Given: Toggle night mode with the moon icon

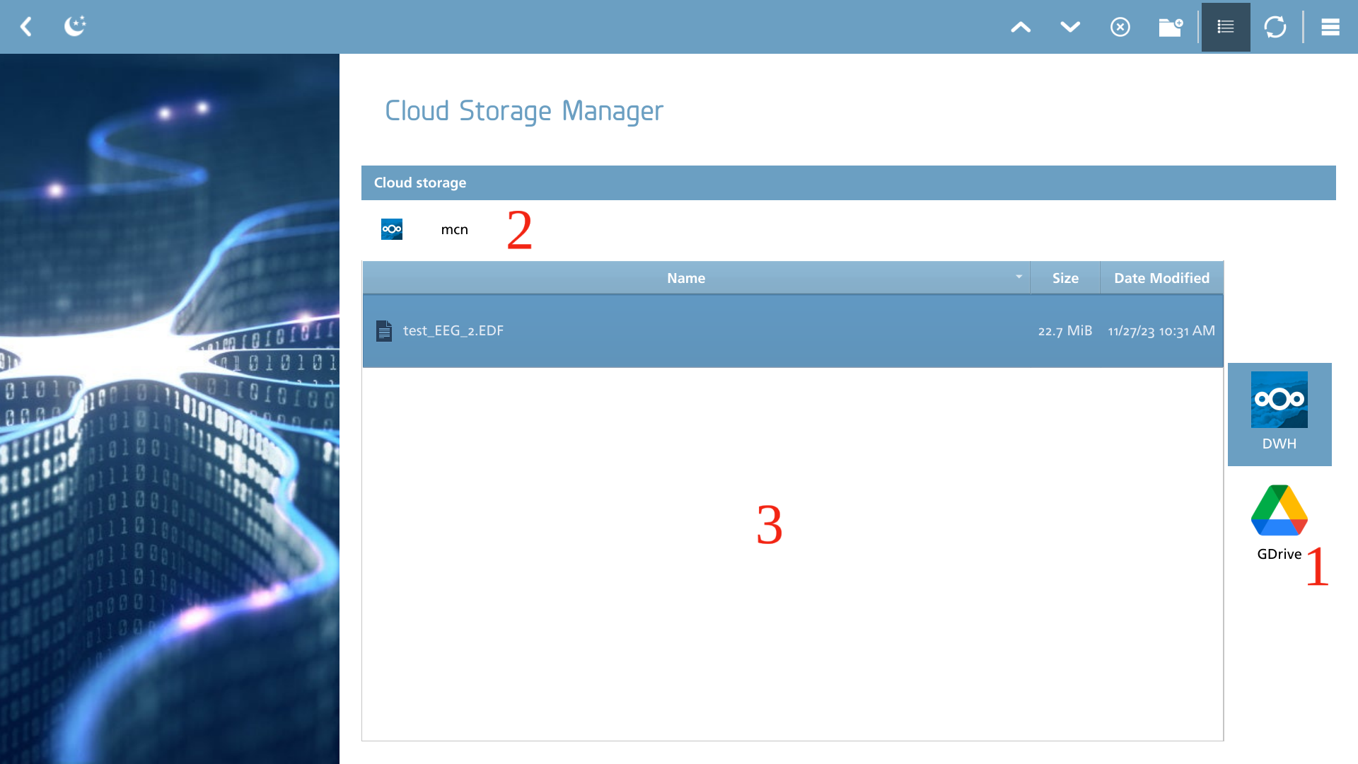Looking at the screenshot, I should 75,26.
